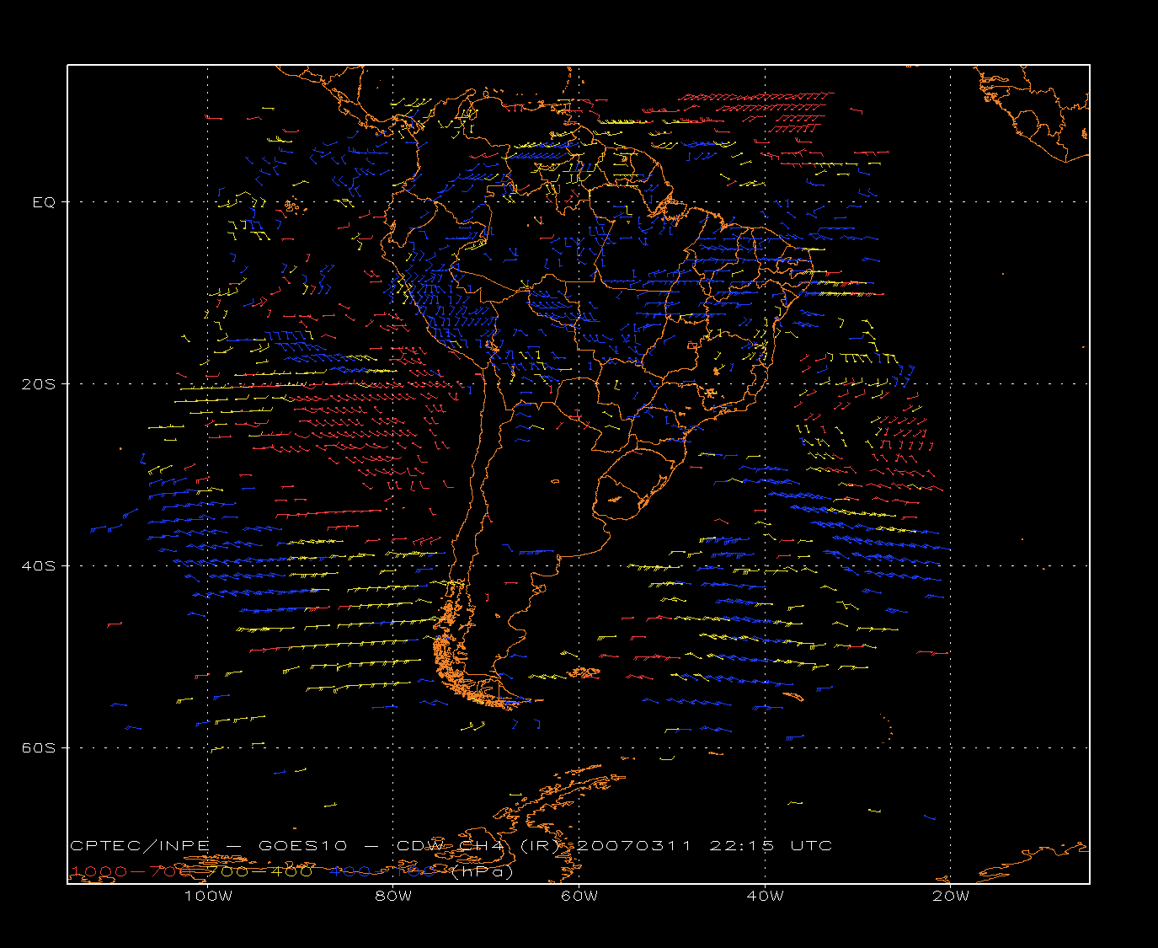Click the 20W longitude label

(950, 896)
